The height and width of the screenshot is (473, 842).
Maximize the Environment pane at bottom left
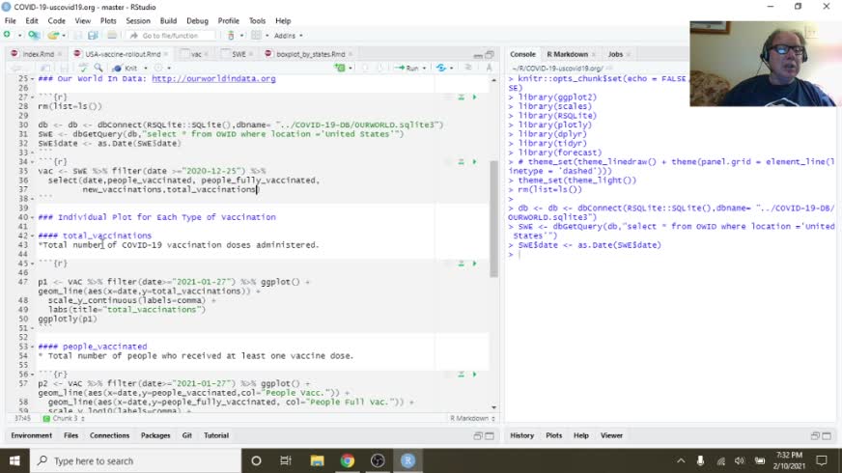[x=490, y=436]
